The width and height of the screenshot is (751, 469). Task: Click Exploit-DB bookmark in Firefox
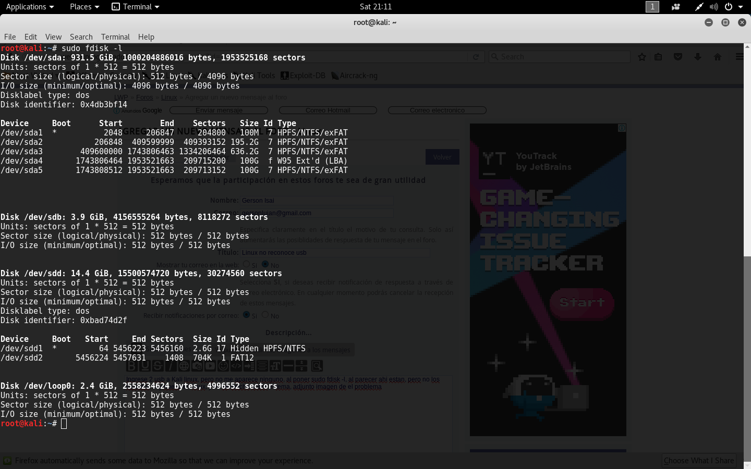point(303,76)
